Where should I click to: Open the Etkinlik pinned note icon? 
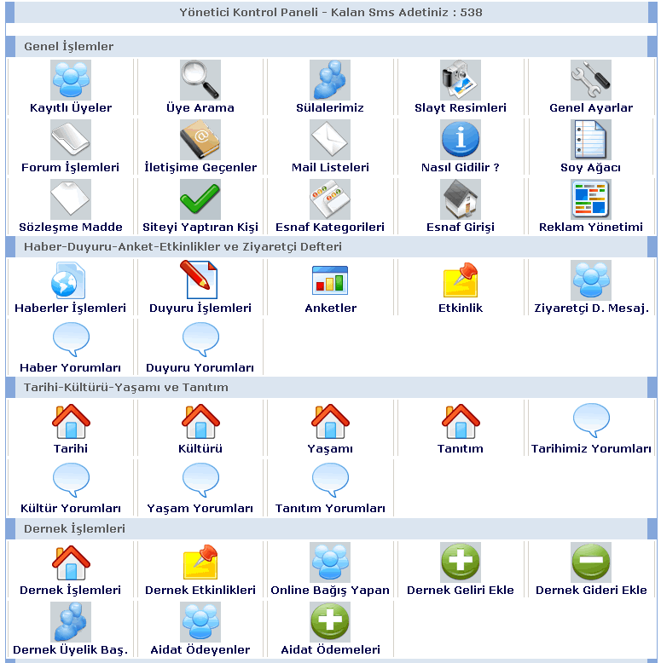[x=461, y=280]
